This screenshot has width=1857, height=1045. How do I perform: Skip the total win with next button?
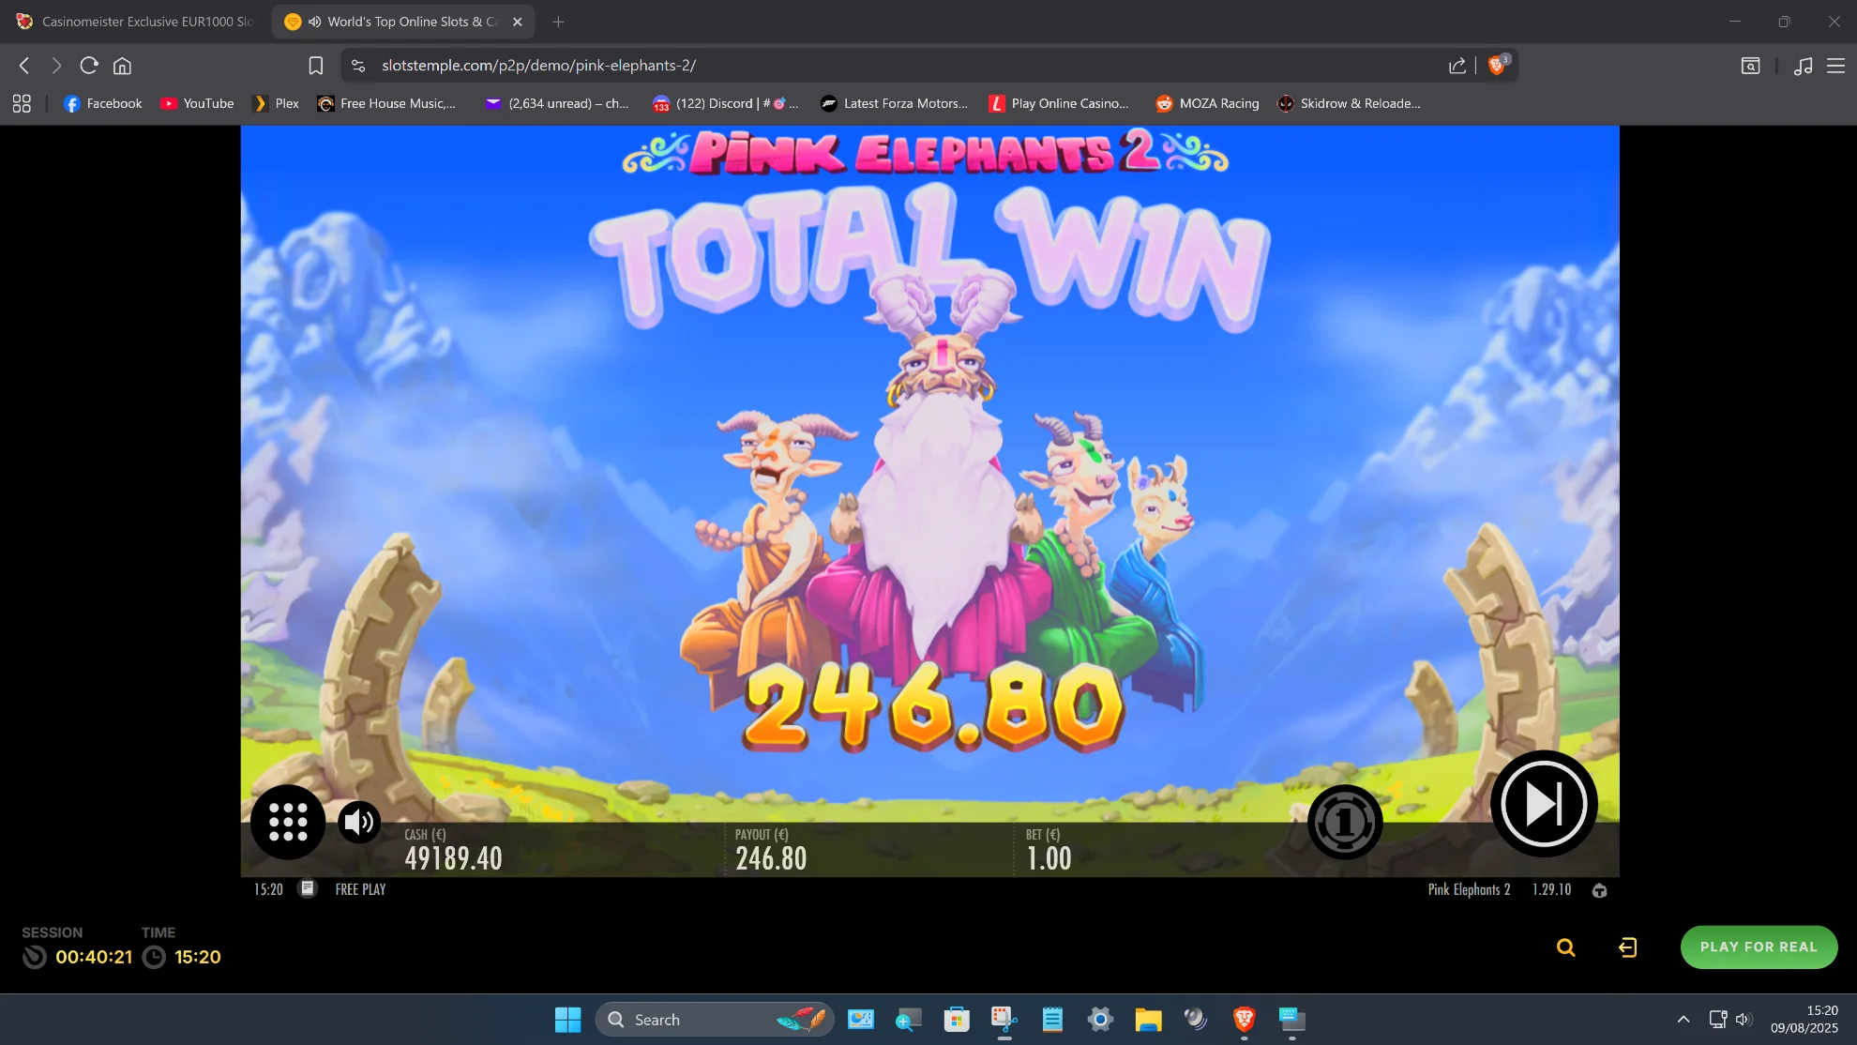tap(1544, 804)
